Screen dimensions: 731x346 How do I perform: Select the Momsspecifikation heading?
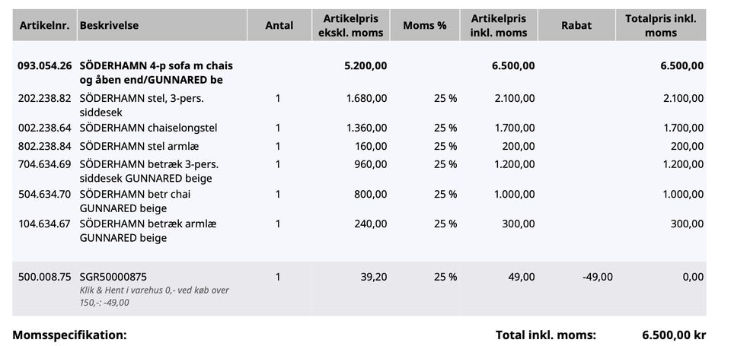(x=69, y=335)
